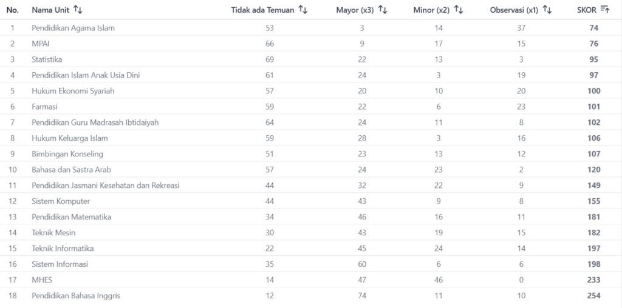Sort by Mayor (x3) arrow icon
622x308 pixels.
pyautogui.click(x=383, y=10)
